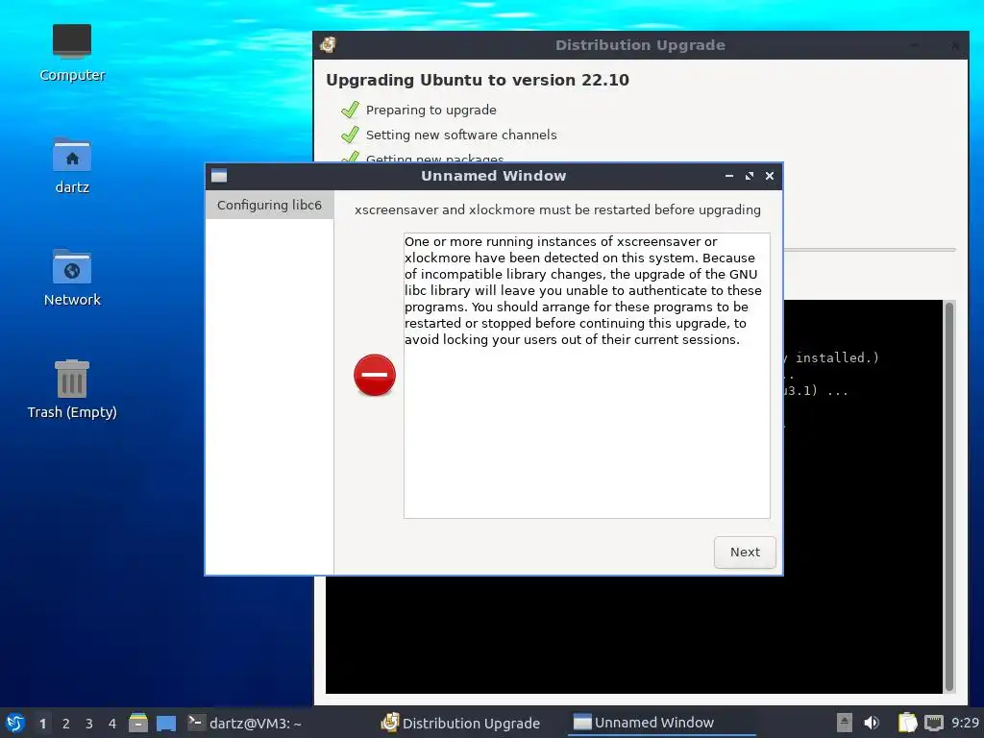The image size is (984, 738).
Task: Click the xscreensaver warning message text area
Action: point(587,376)
